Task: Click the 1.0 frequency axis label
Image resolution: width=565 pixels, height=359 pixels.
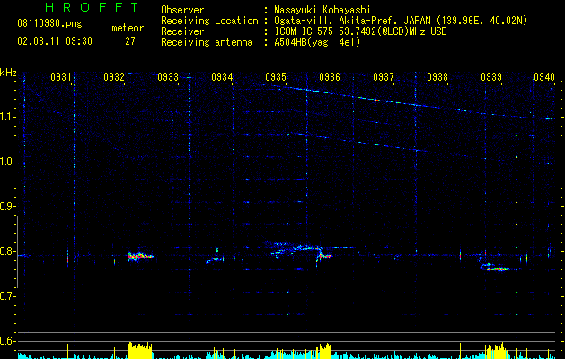Action: pyautogui.click(x=7, y=162)
